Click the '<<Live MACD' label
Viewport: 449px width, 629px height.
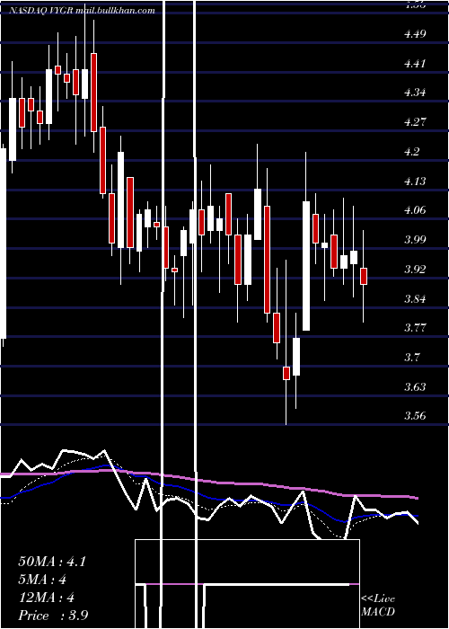(x=378, y=605)
